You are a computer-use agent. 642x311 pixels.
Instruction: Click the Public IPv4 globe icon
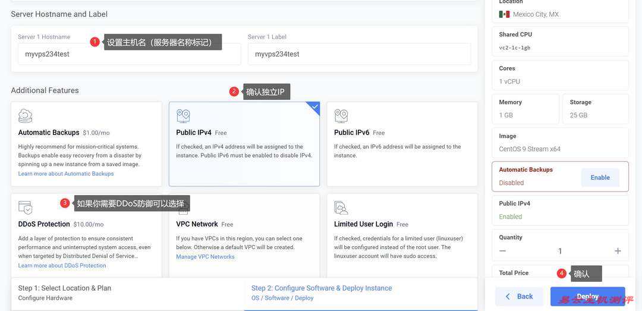click(x=183, y=115)
